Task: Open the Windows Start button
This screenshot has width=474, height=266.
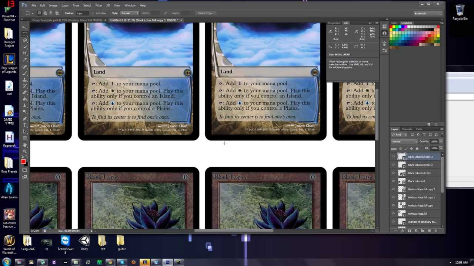Action: [6, 262]
